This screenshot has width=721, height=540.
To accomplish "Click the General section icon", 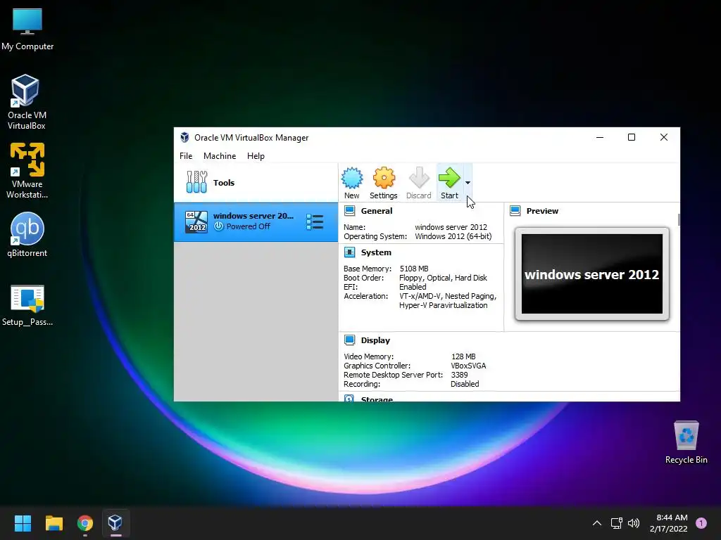I will pos(349,211).
